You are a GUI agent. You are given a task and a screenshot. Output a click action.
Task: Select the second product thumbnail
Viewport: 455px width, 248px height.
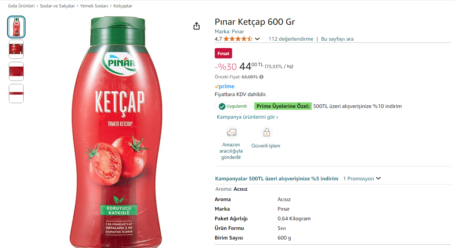(x=16, y=49)
